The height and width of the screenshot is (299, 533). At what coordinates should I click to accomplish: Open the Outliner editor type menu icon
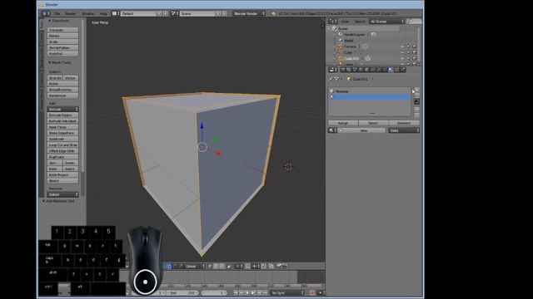(x=332, y=22)
